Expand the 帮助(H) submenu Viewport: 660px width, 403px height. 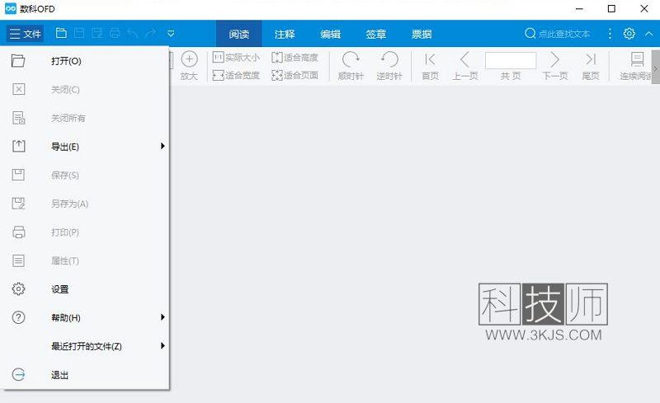85,317
